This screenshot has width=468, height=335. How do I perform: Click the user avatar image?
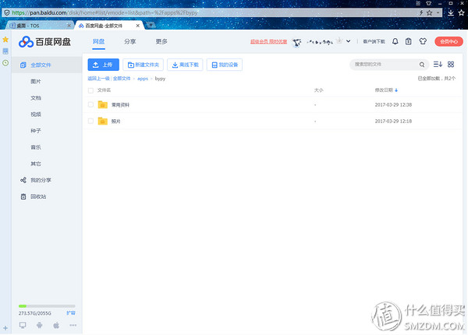coord(296,42)
